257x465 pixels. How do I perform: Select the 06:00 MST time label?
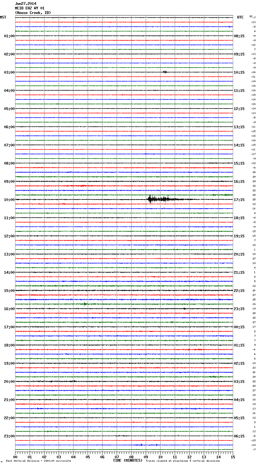pyautogui.click(x=9, y=127)
